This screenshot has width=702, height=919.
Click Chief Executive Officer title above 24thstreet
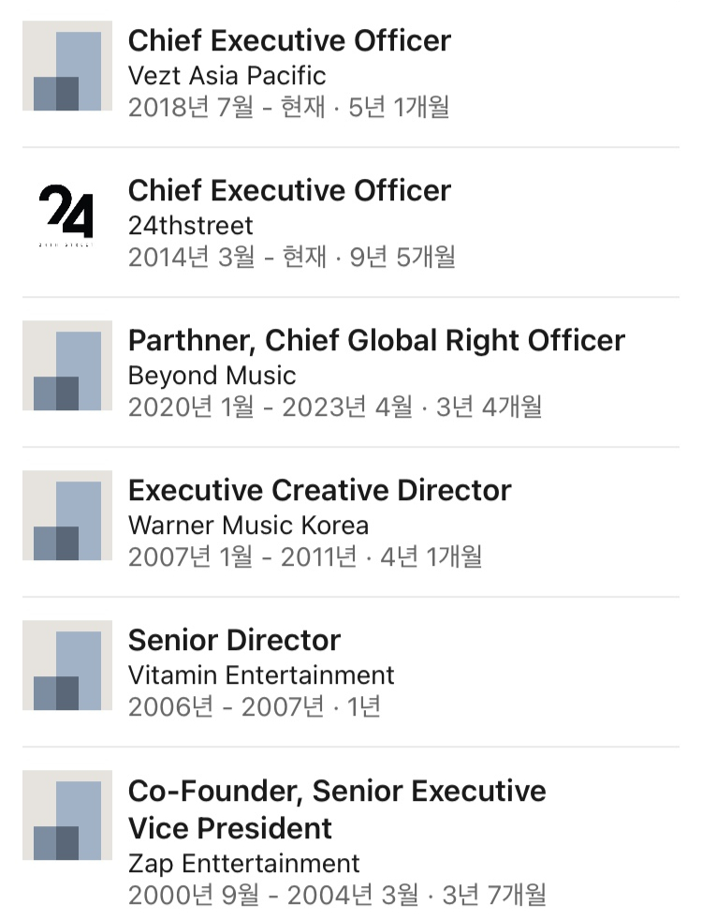click(289, 190)
